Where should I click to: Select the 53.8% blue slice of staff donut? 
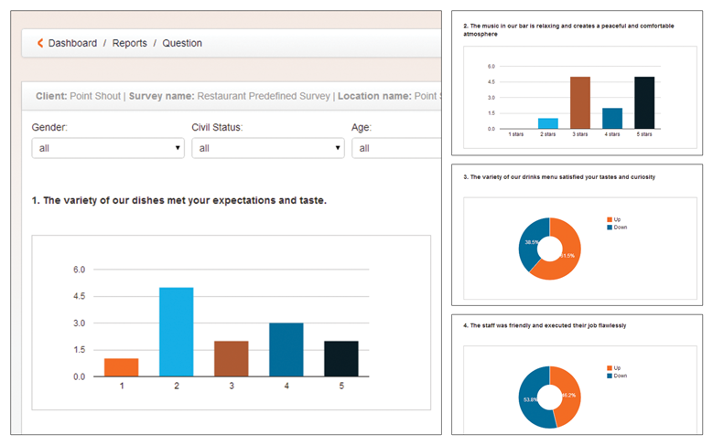tap(531, 402)
